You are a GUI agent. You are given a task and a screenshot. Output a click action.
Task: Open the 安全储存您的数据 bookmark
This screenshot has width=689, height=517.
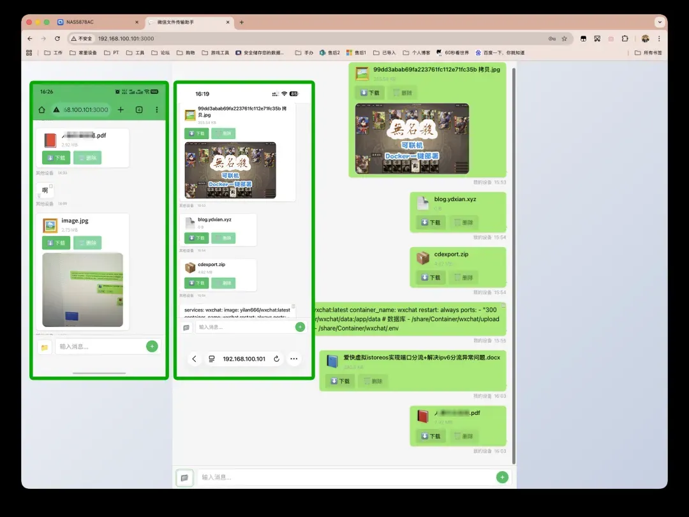pos(260,53)
